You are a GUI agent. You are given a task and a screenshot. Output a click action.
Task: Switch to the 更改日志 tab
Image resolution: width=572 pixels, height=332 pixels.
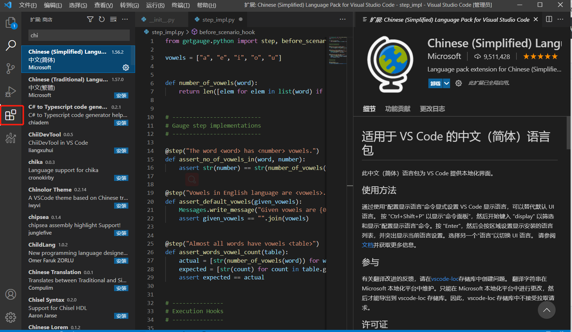432,109
